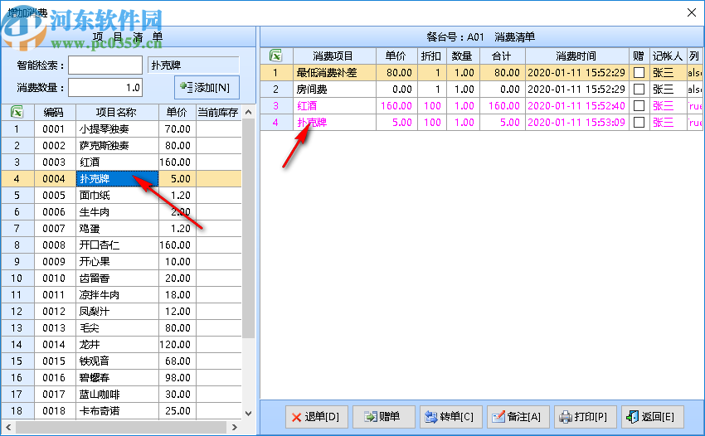Select the 铁观音 item
The width and height of the screenshot is (705, 436).
click(117, 361)
